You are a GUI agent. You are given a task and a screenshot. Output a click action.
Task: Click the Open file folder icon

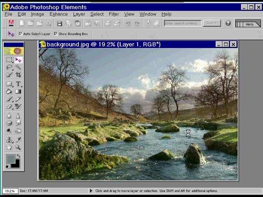click(x=31, y=23)
